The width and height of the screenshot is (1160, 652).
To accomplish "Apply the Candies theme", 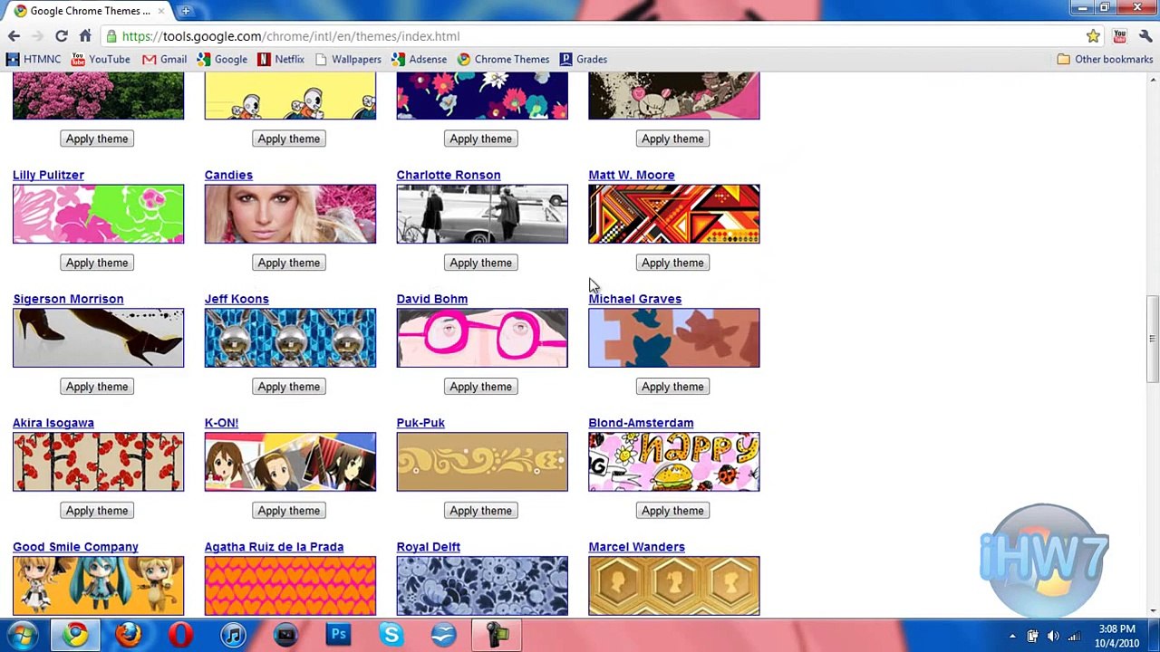I will [289, 263].
